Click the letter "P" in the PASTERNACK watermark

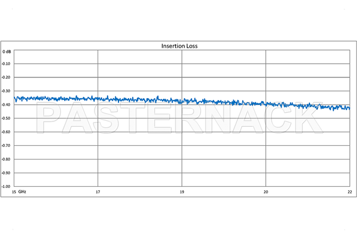(51, 119)
